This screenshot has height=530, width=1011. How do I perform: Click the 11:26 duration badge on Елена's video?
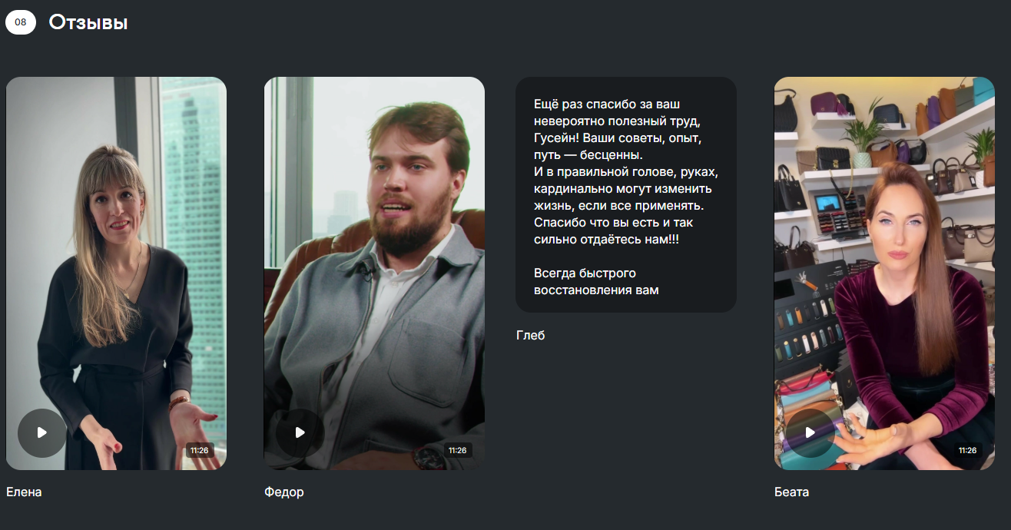pyautogui.click(x=199, y=450)
